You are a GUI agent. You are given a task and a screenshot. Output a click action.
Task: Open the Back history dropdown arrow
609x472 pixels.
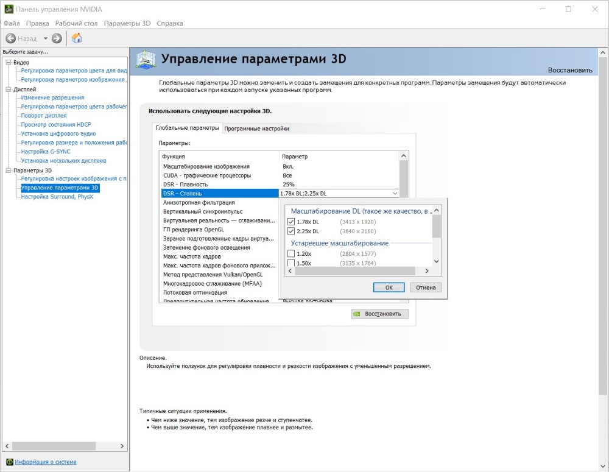click(x=45, y=38)
